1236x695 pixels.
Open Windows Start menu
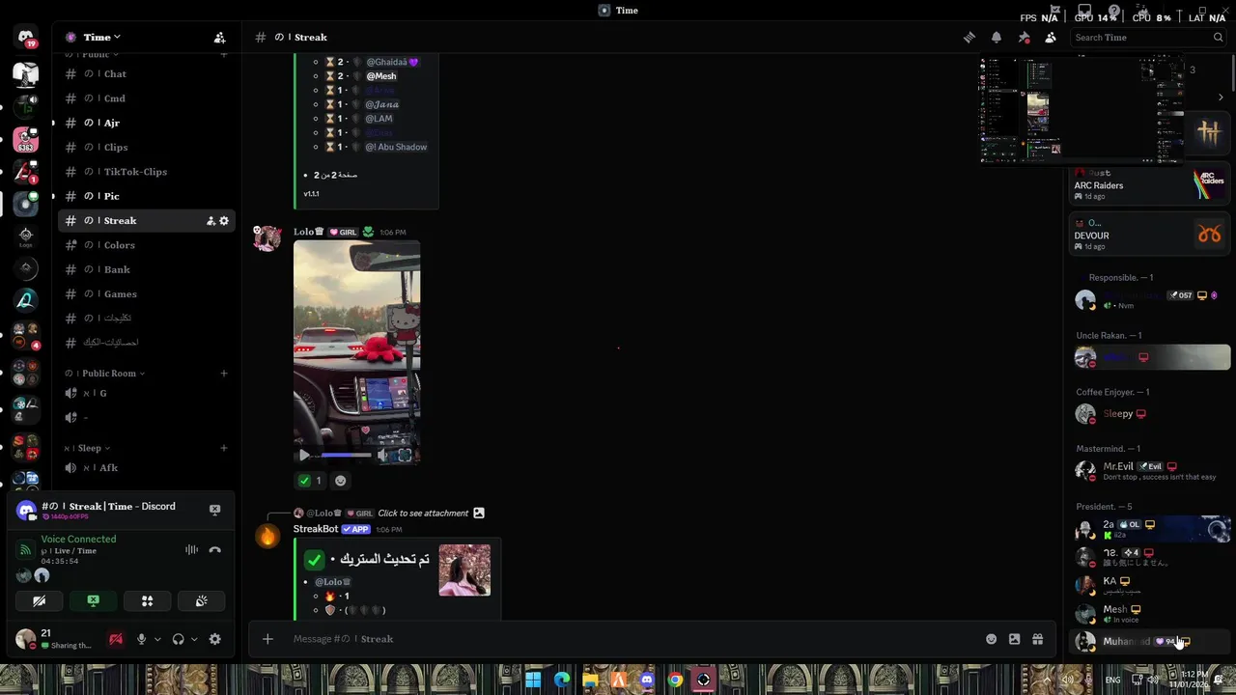(533, 680)
